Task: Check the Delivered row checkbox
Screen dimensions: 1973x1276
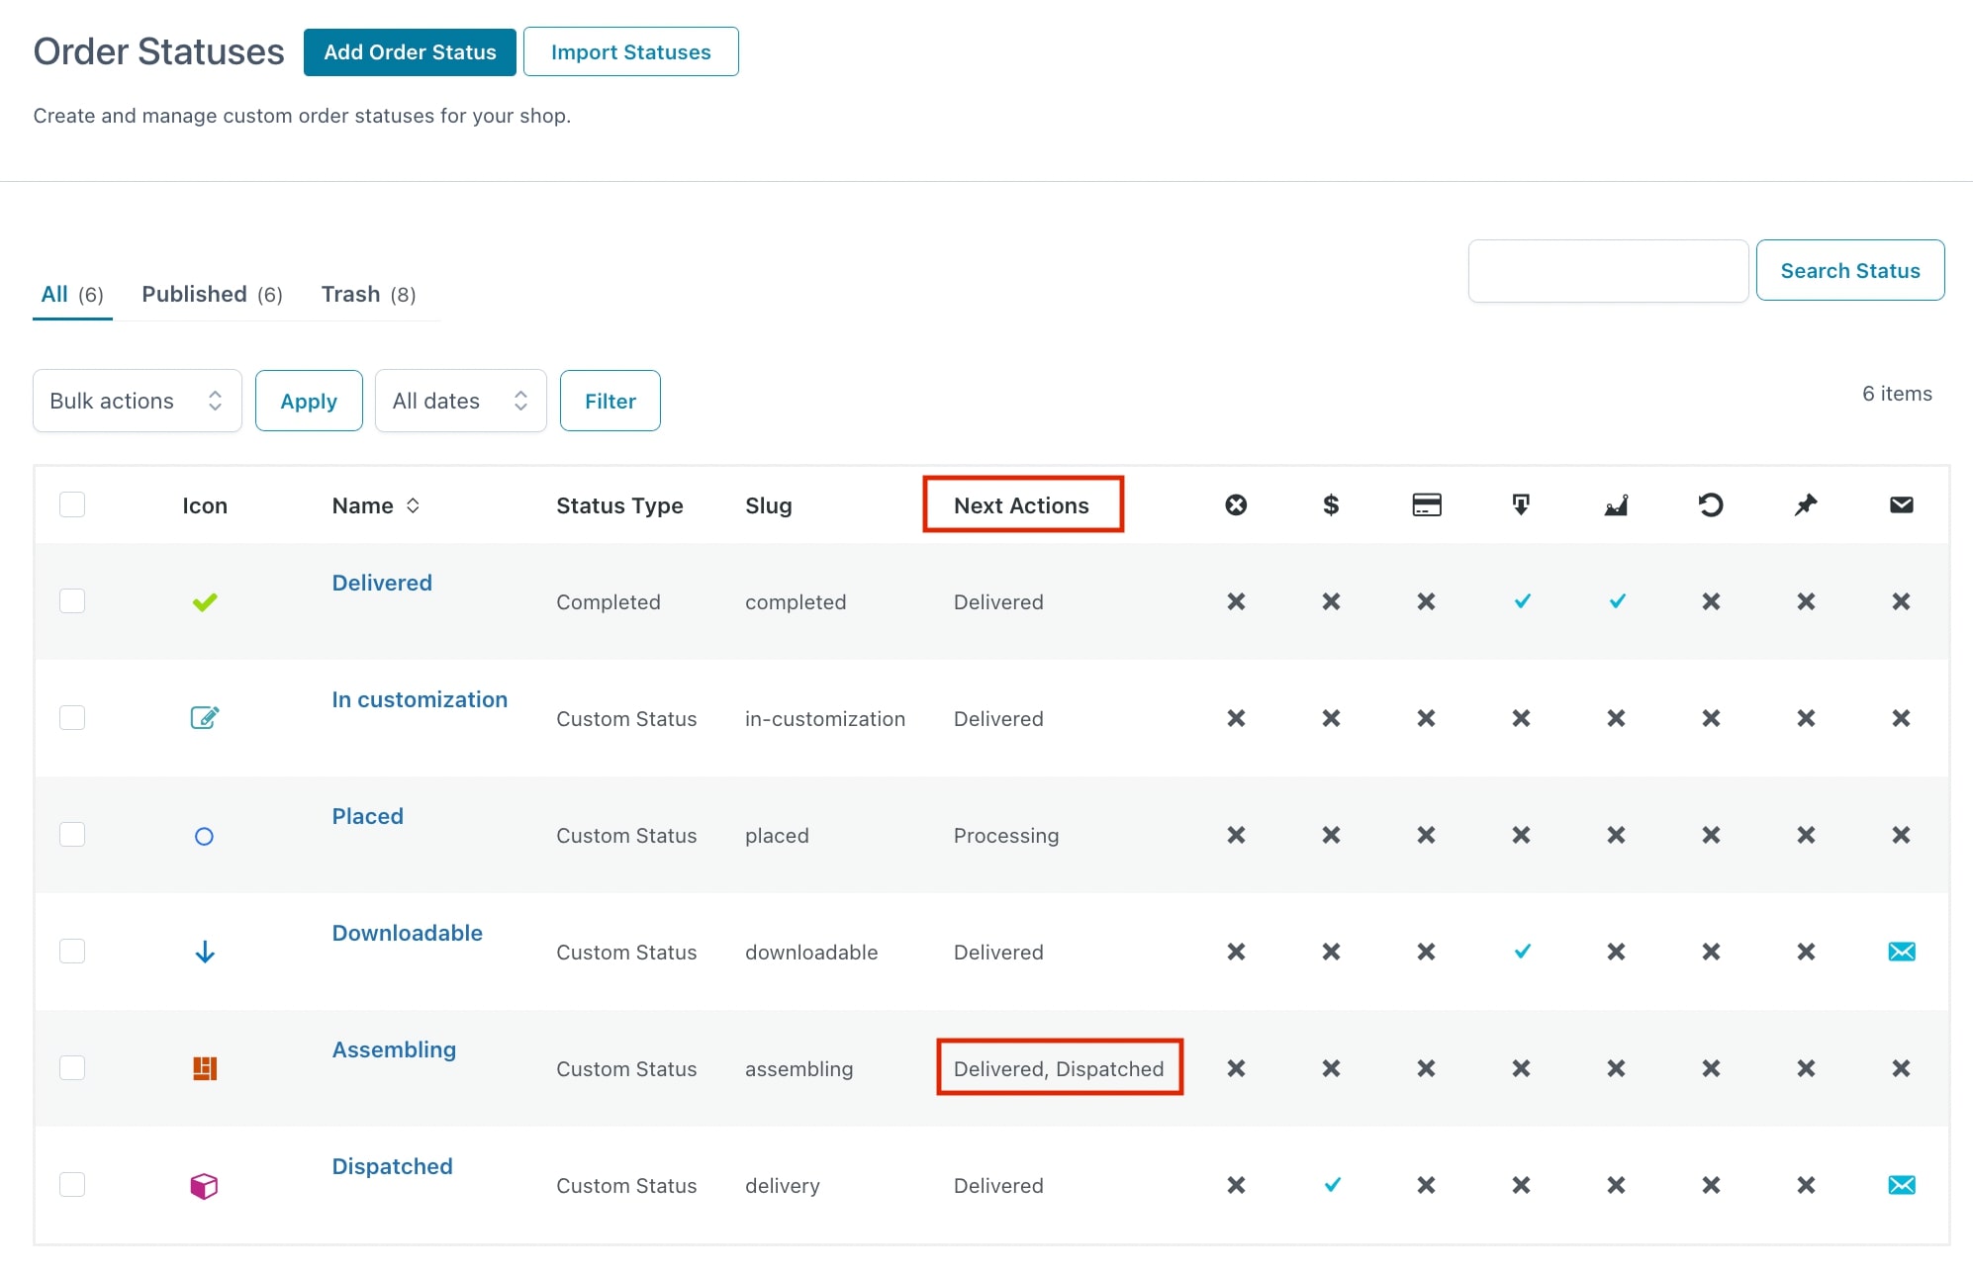Action: (x=72, y=600)
